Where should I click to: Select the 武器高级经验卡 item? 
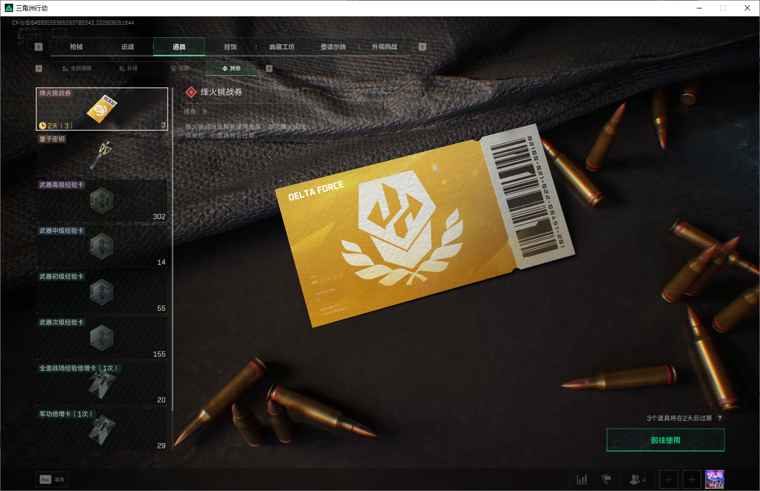(102, 201)
